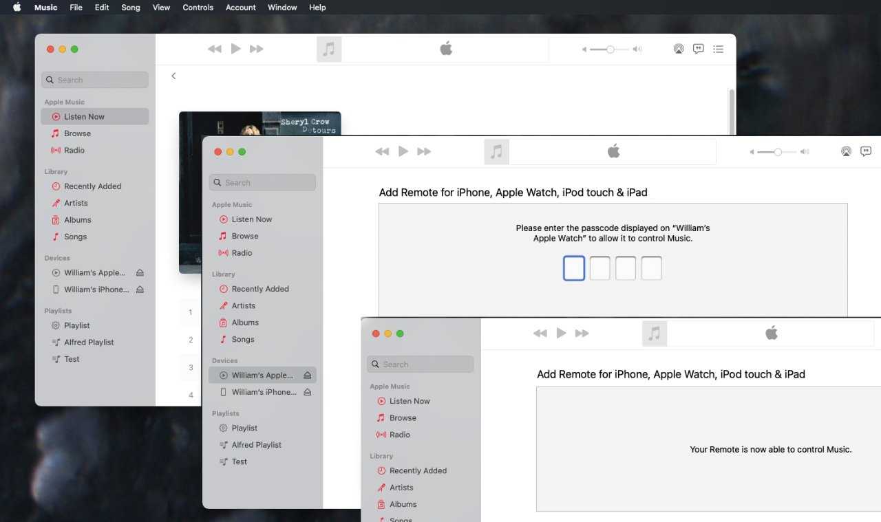This screenshot has height=522, width=881.
Task: Eject William's Apple Watch in the rearmost window sidebar
Action: (x=140, y=273)
